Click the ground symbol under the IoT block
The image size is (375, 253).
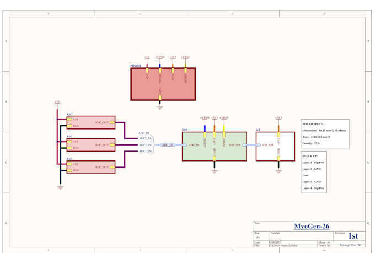coord(278,171)
